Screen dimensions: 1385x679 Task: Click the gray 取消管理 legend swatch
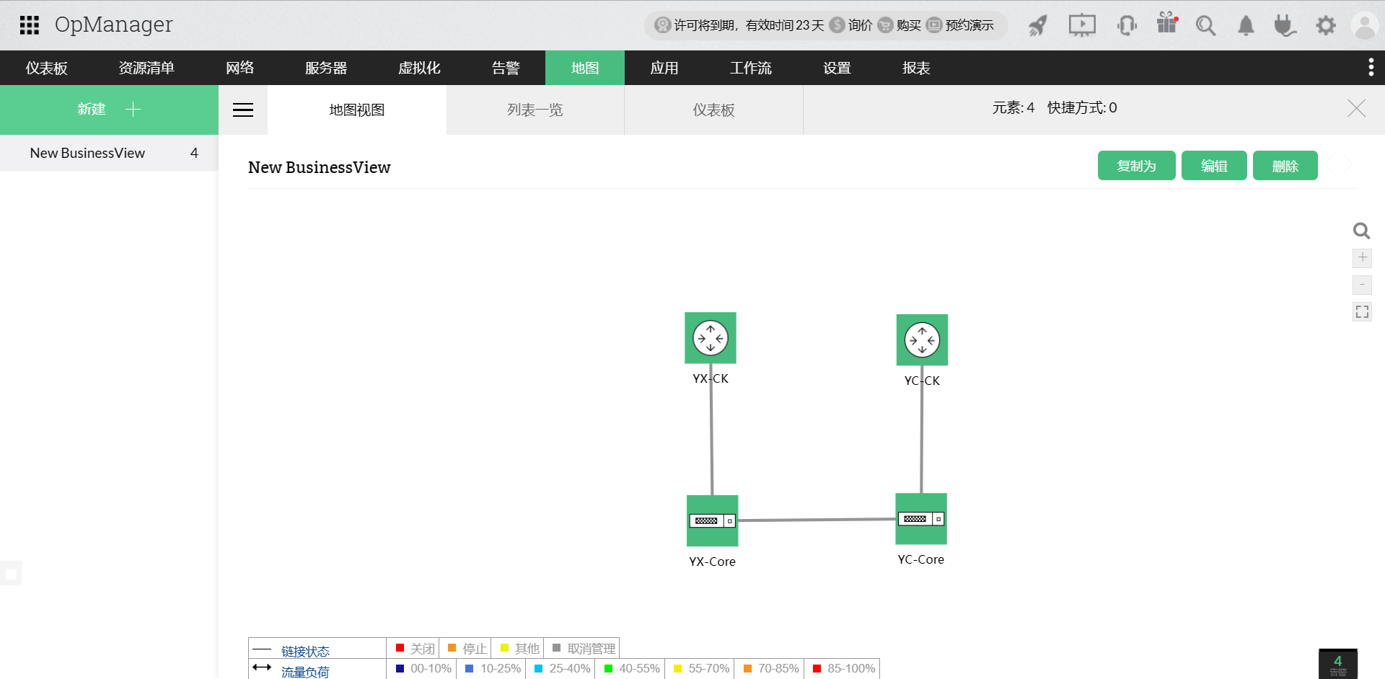click(556, 647)
